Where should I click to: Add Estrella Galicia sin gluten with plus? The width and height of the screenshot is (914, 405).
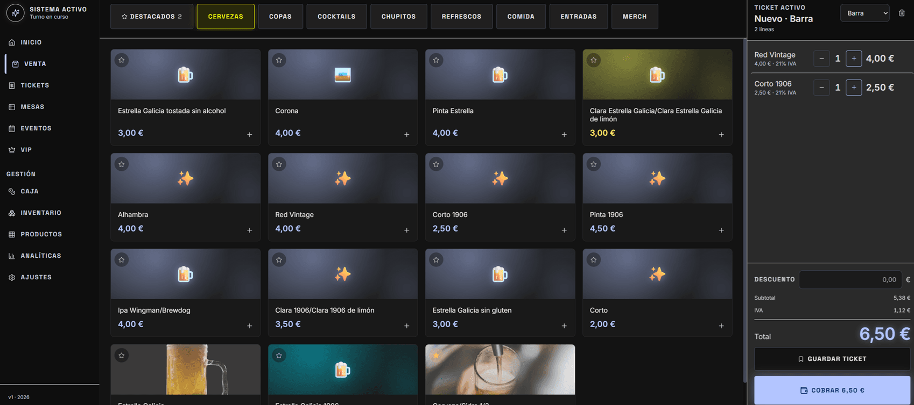coord(564,326)
